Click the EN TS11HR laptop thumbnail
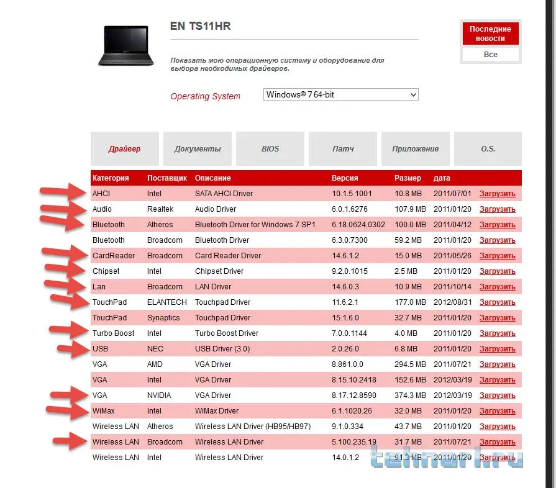This screenshot has width=556, height=488. coord(126,45)
